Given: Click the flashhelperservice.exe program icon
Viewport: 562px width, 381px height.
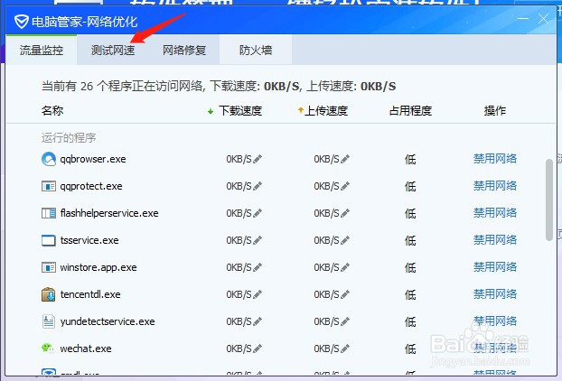Looking at the screenshot, I should 49,213.
